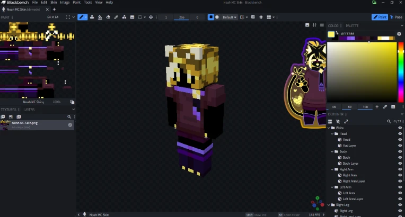Select the square brush shape

[x=211, y=17]
